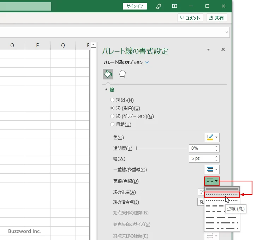
Task: Select the Fill & Line paint bucket tab
Action: [108, 74]
